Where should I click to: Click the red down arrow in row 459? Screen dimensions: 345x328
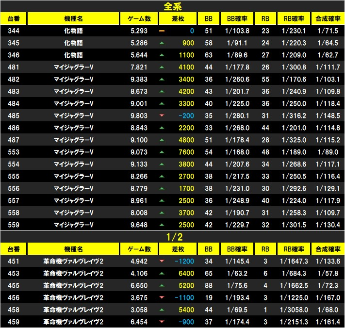click(x=162, y=322)
